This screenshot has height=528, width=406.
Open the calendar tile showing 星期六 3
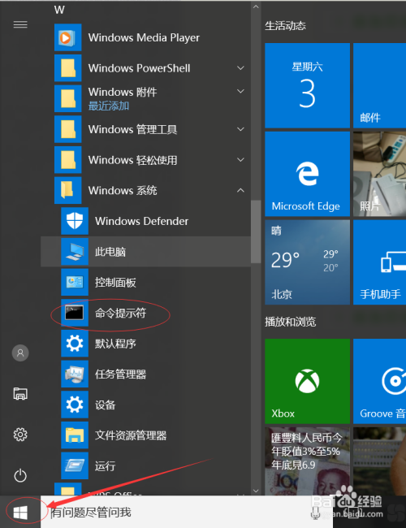coord(307,85)
